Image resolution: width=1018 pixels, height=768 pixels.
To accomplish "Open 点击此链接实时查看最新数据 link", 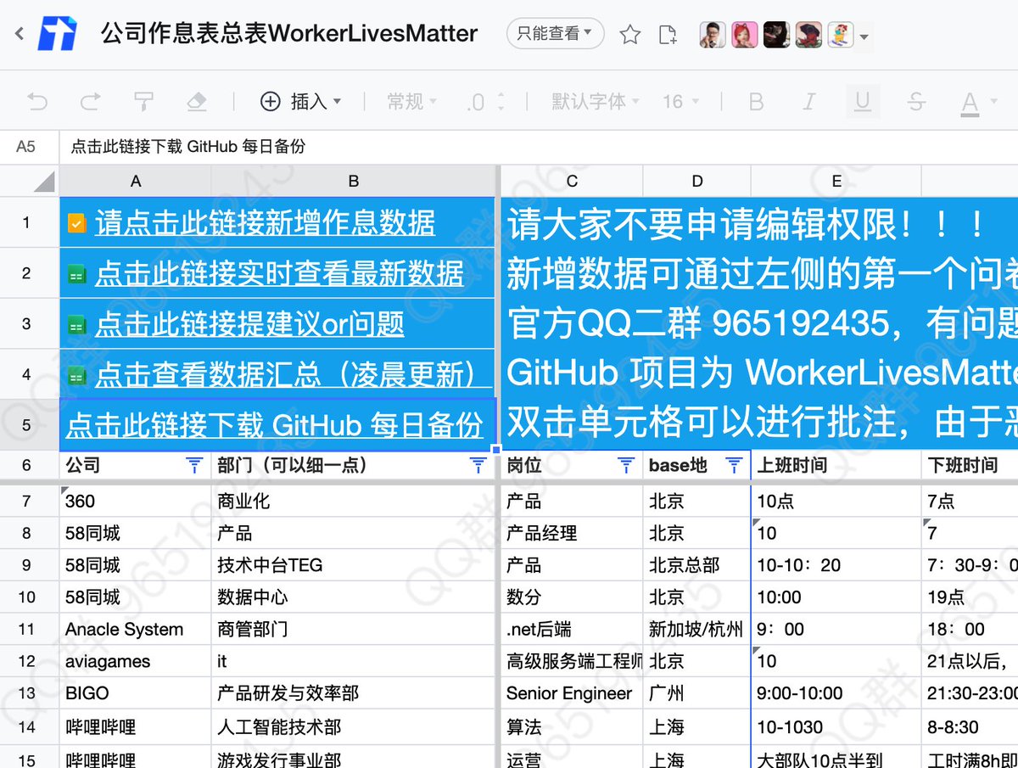I will tap(279, 273).
